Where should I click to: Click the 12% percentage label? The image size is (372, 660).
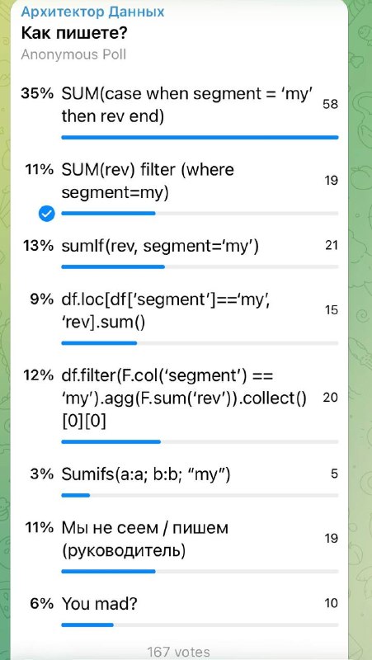[38, 375]
